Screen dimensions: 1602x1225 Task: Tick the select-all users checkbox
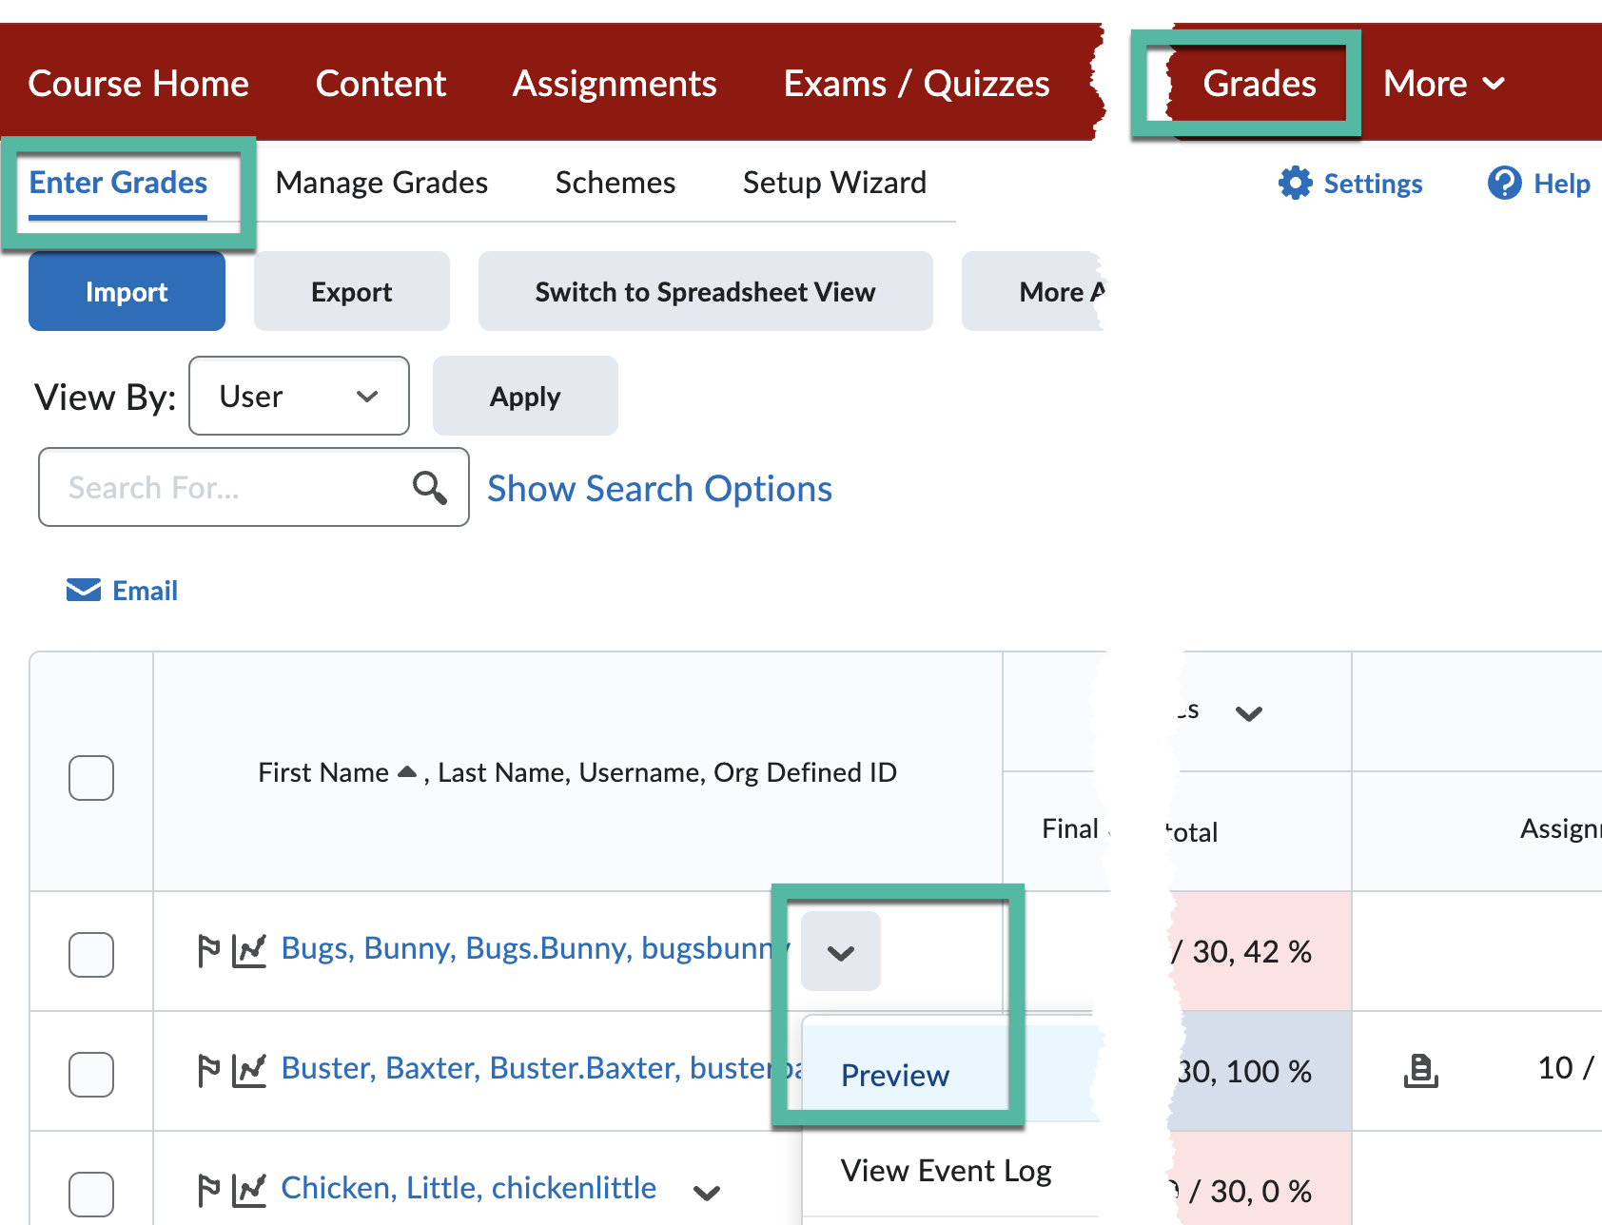pos(91,778)
